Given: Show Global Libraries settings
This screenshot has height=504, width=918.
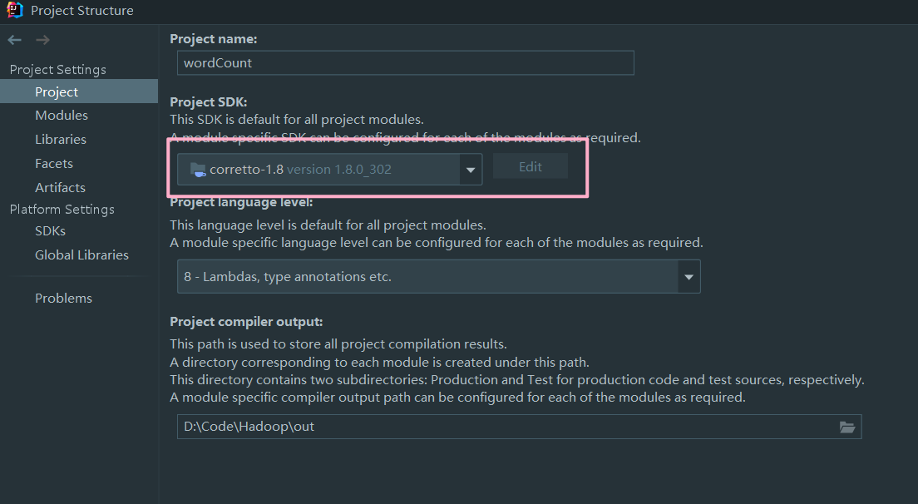Looking at the screenshot, I should pyautogui.click(x=81, y=254).
